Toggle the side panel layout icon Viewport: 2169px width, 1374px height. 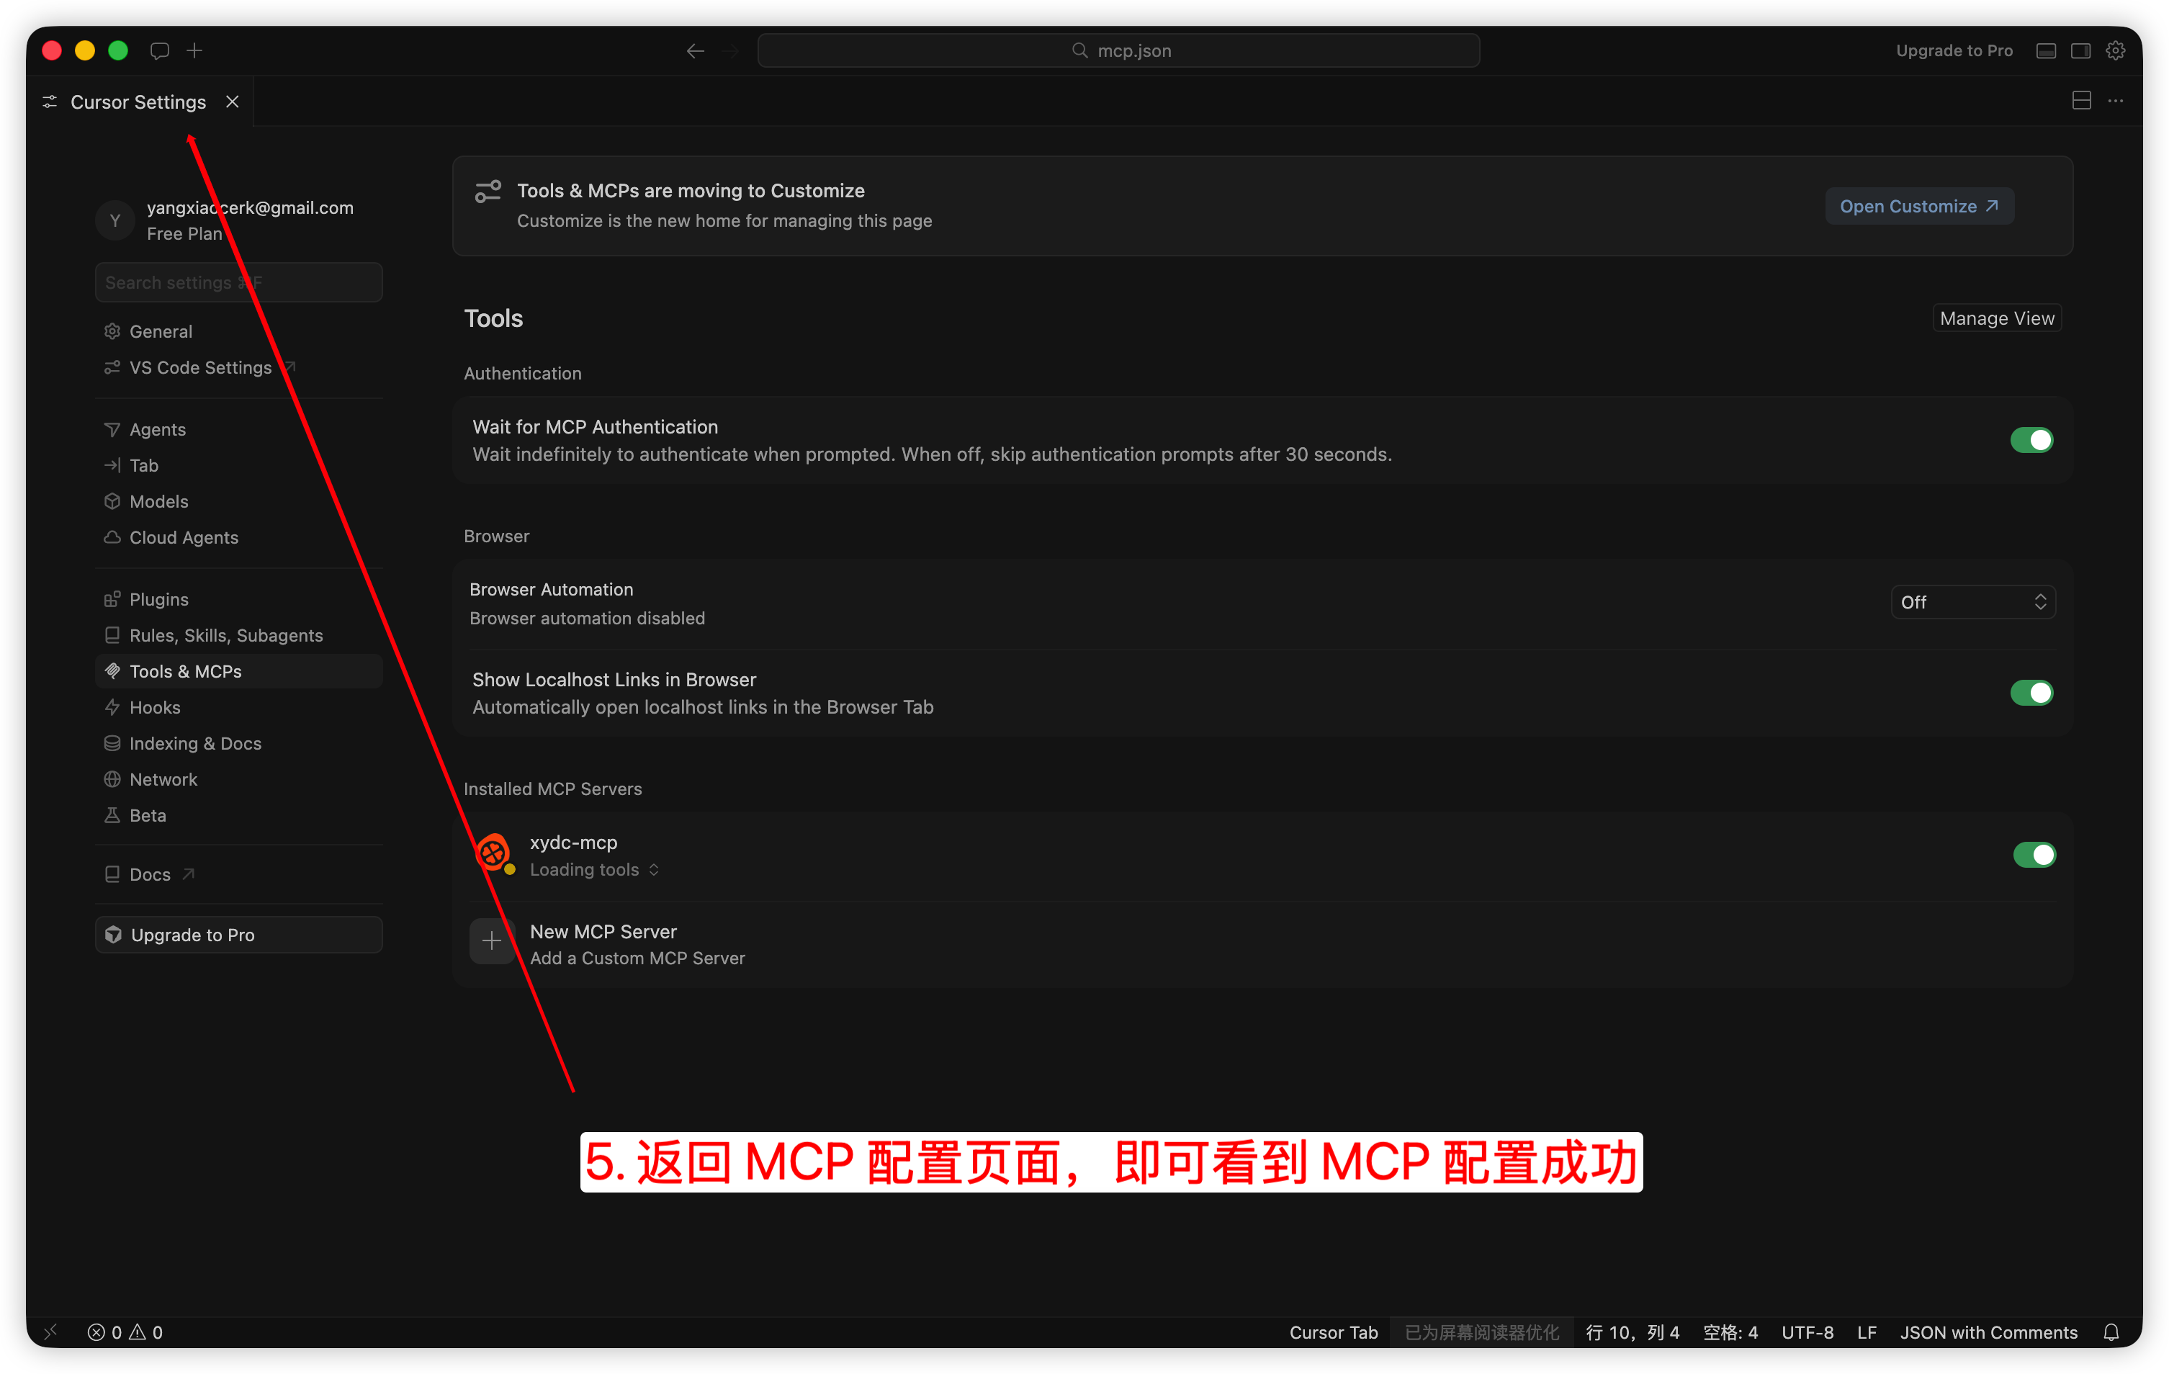pyautogui.click(x=2080, y=50)
